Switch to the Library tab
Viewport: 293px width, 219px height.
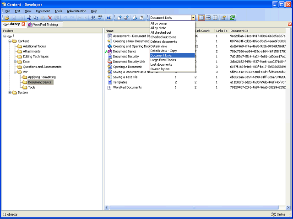14,24
